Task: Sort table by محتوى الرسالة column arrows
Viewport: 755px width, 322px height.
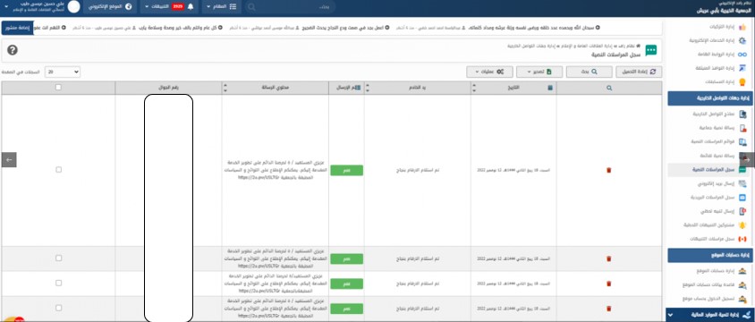Action: pyautogui.click(x=225, y=88)
